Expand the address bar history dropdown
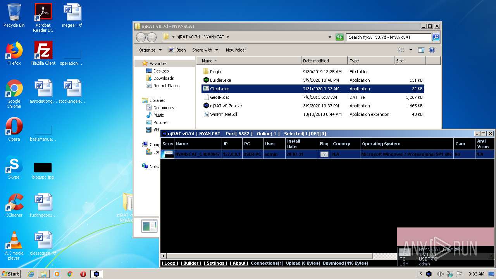 pos(330,37)
